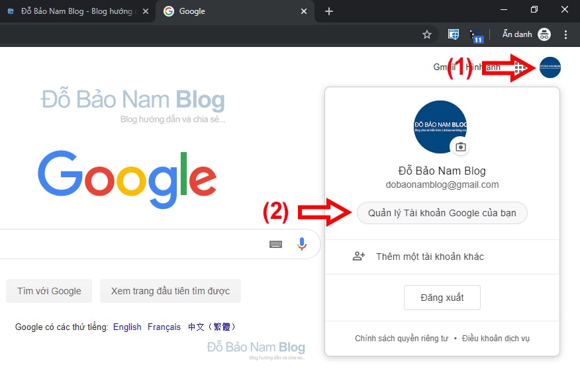Screen dimensions: 580x369
Task: Open the Hình ảnh images link
Action: (x=483, y=67)
